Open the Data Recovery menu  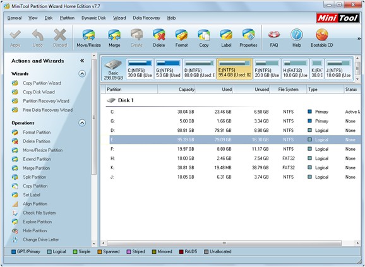147,18
